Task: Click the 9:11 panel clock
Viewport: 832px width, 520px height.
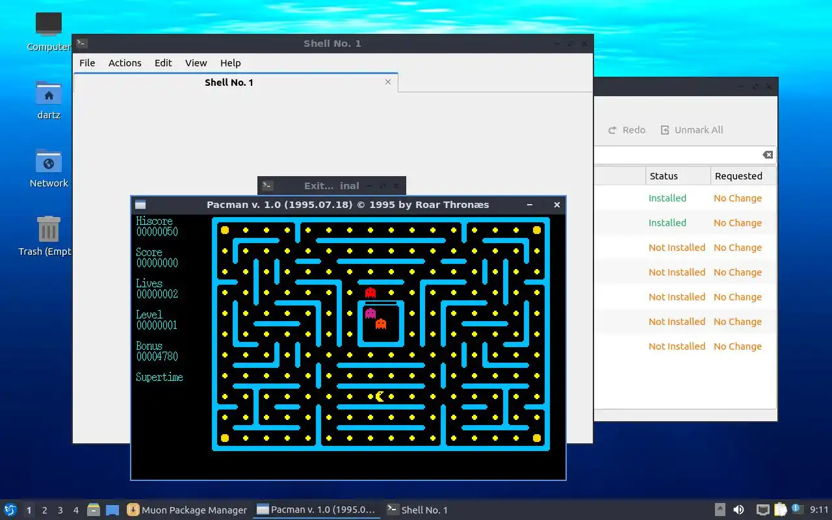Action: [819, 510]
